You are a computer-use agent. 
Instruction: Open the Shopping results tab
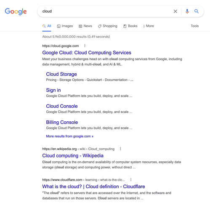108,26
